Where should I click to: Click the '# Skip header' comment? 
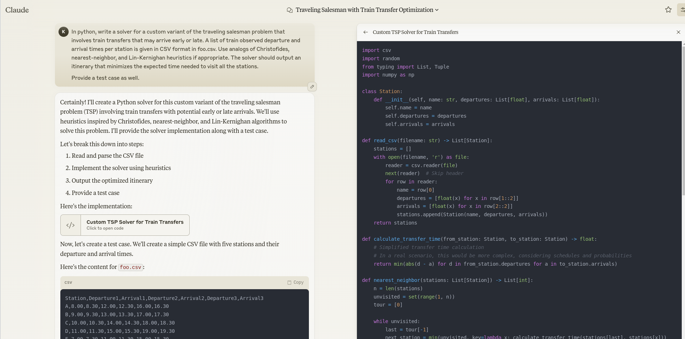pos(444,173)
